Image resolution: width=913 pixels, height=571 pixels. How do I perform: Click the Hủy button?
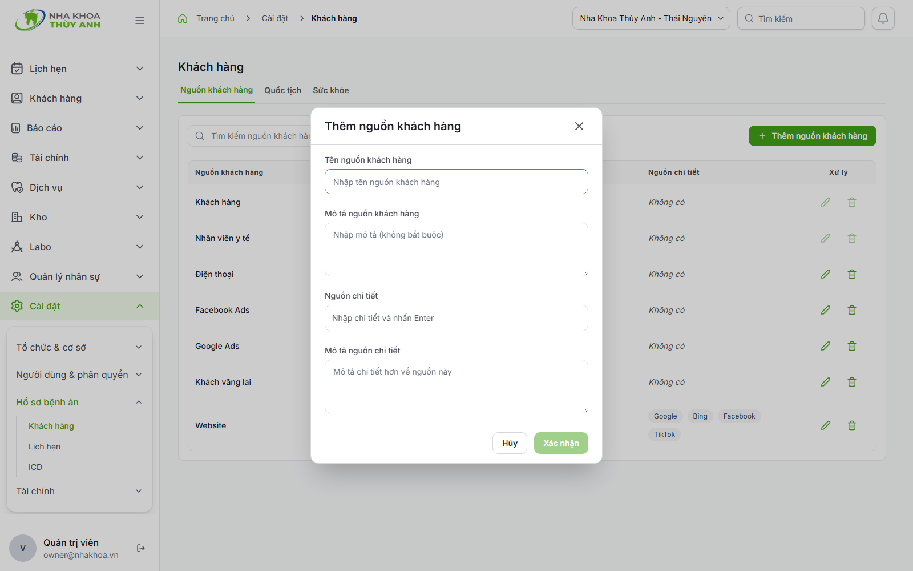pos(510,443)
